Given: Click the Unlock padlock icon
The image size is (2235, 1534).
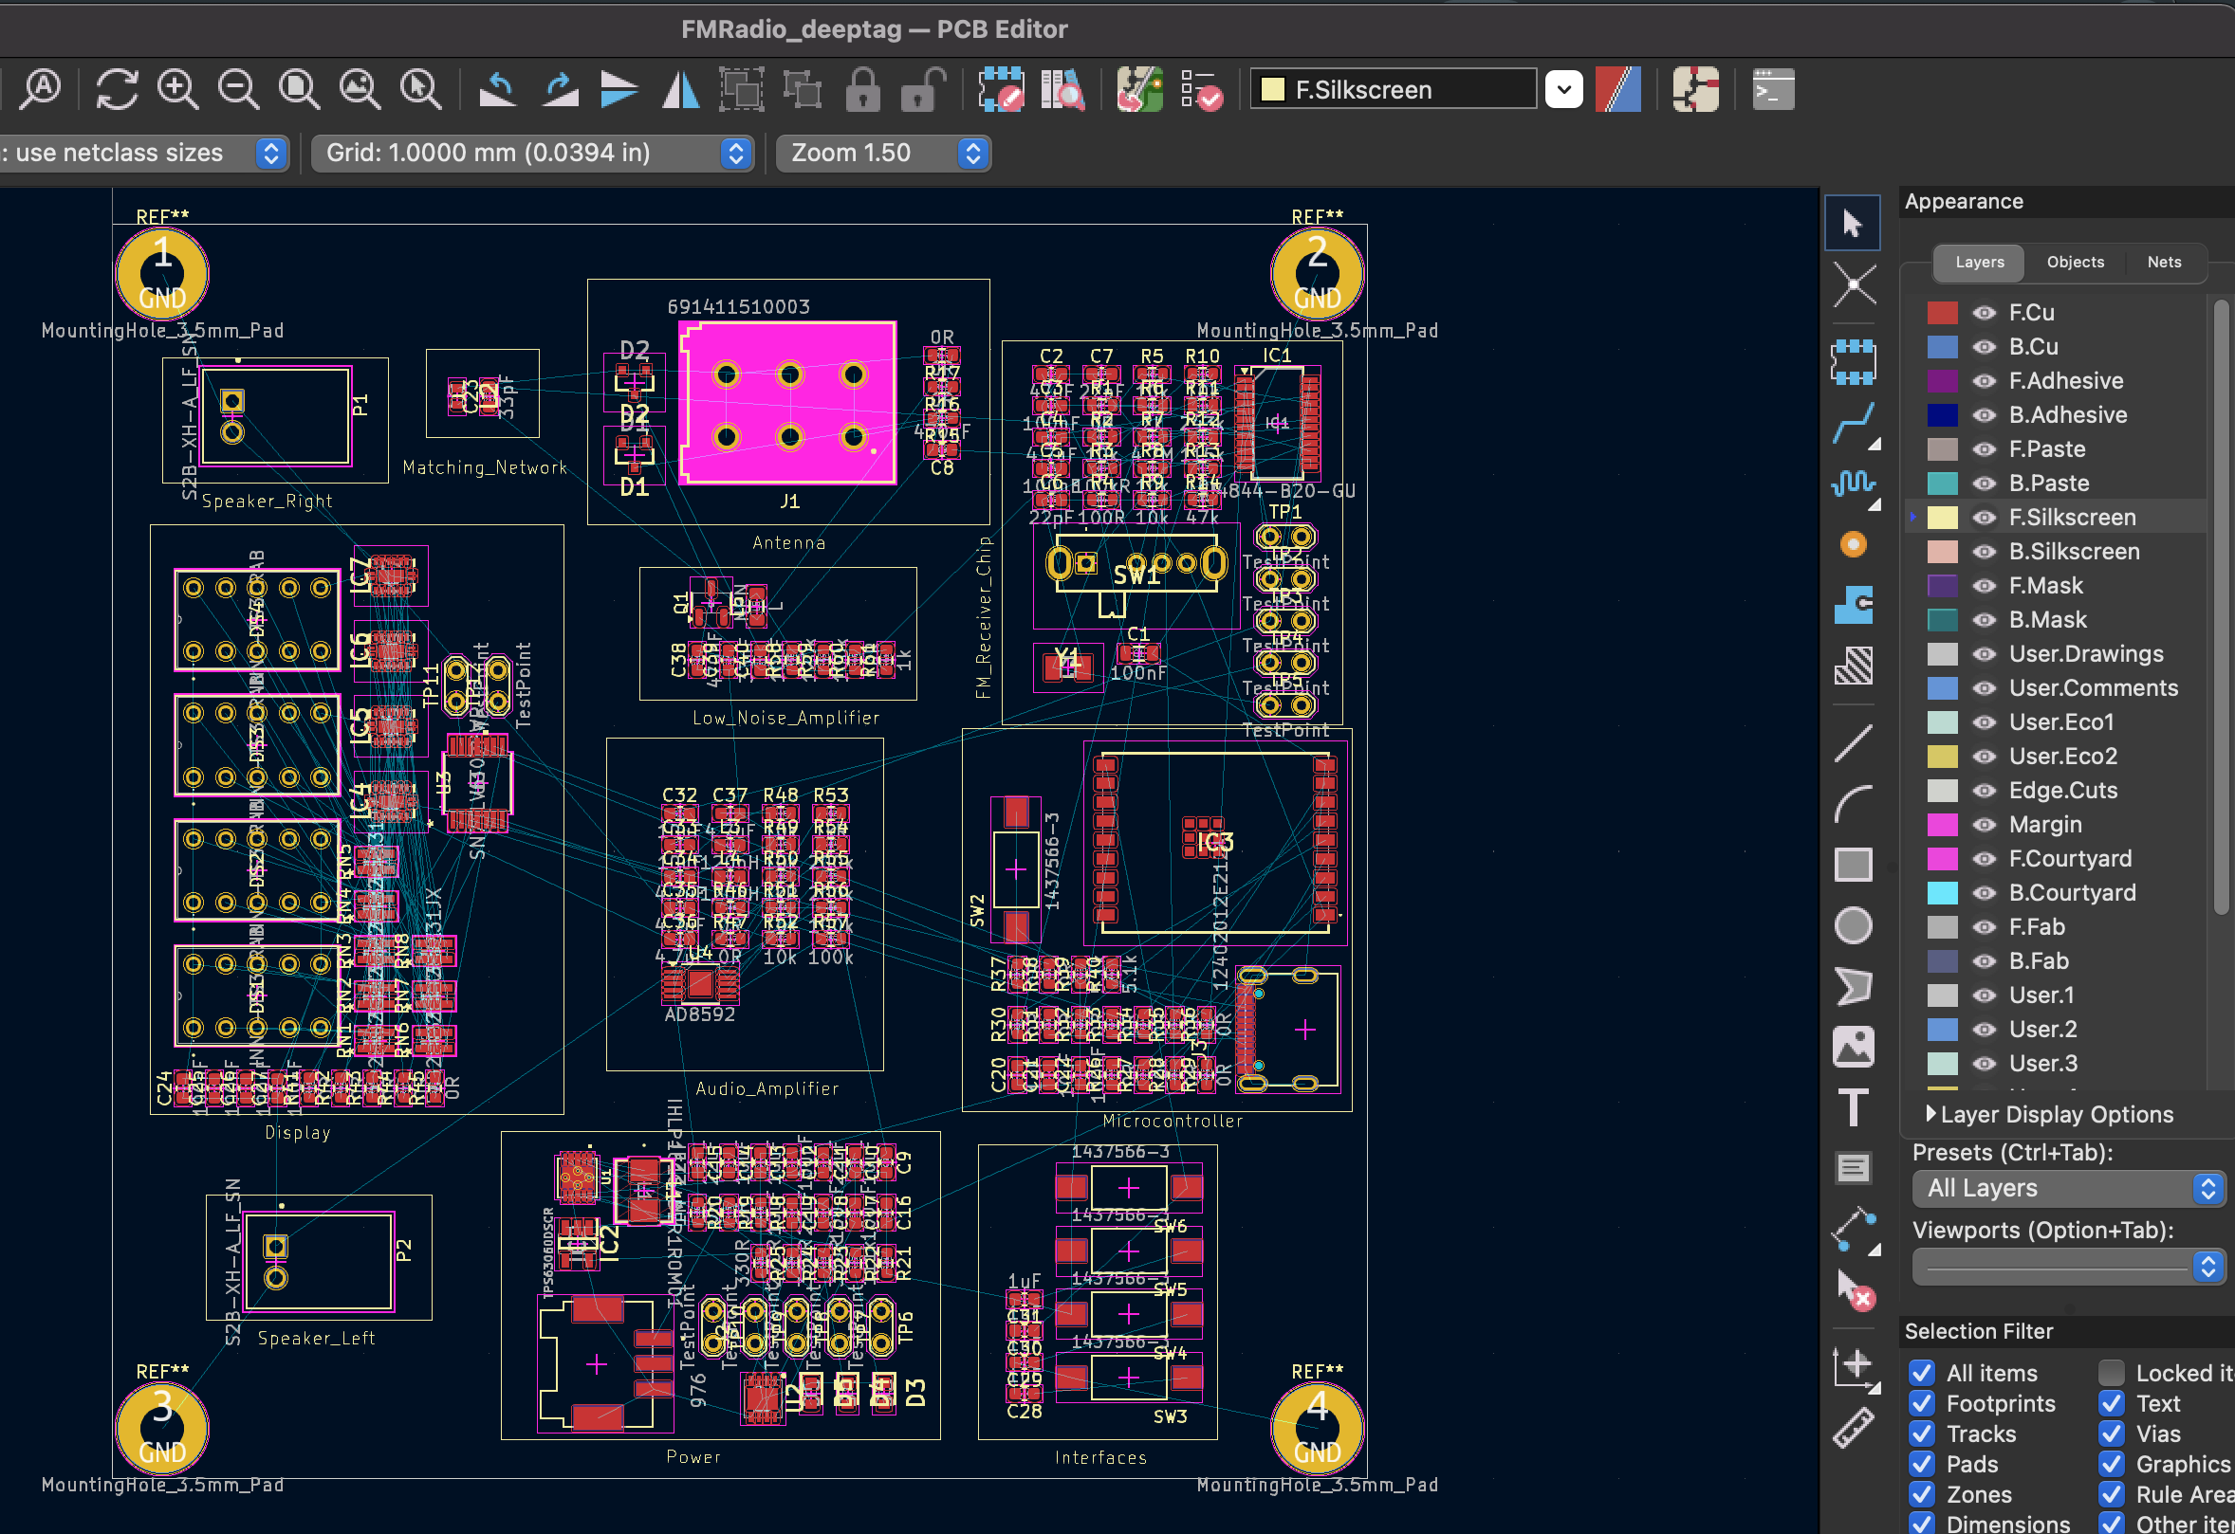Looking at the screenshot, I should pos(922,89).
